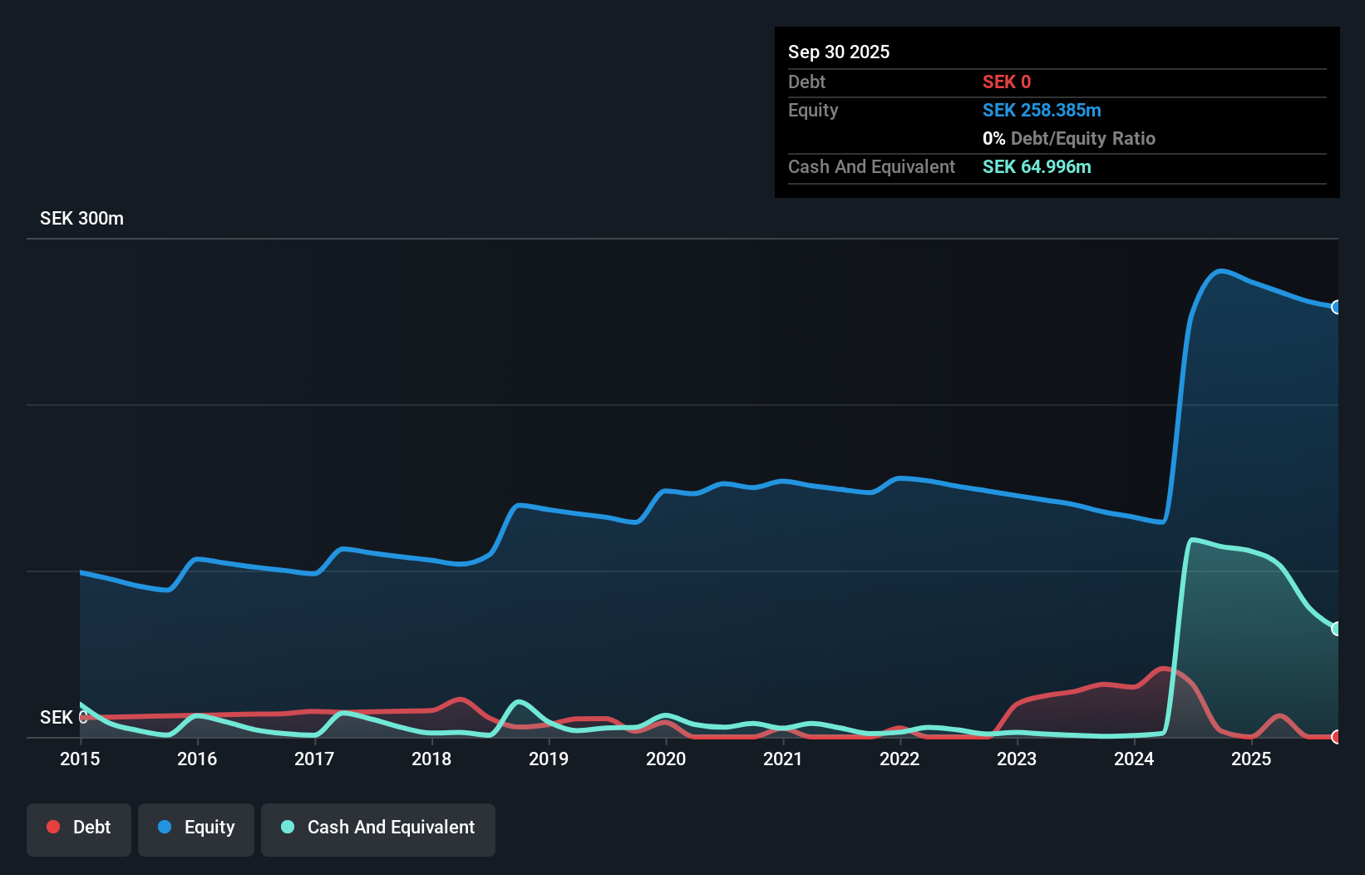Screen dimensions: 1365x875
Task: Toggle the Debt series visibility
Action: [x=79, y=828]
